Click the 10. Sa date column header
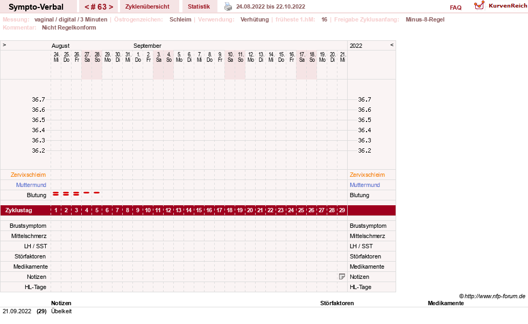Image resolution: width=528 pixels, height=324 pixels. [x=230, y=57]
